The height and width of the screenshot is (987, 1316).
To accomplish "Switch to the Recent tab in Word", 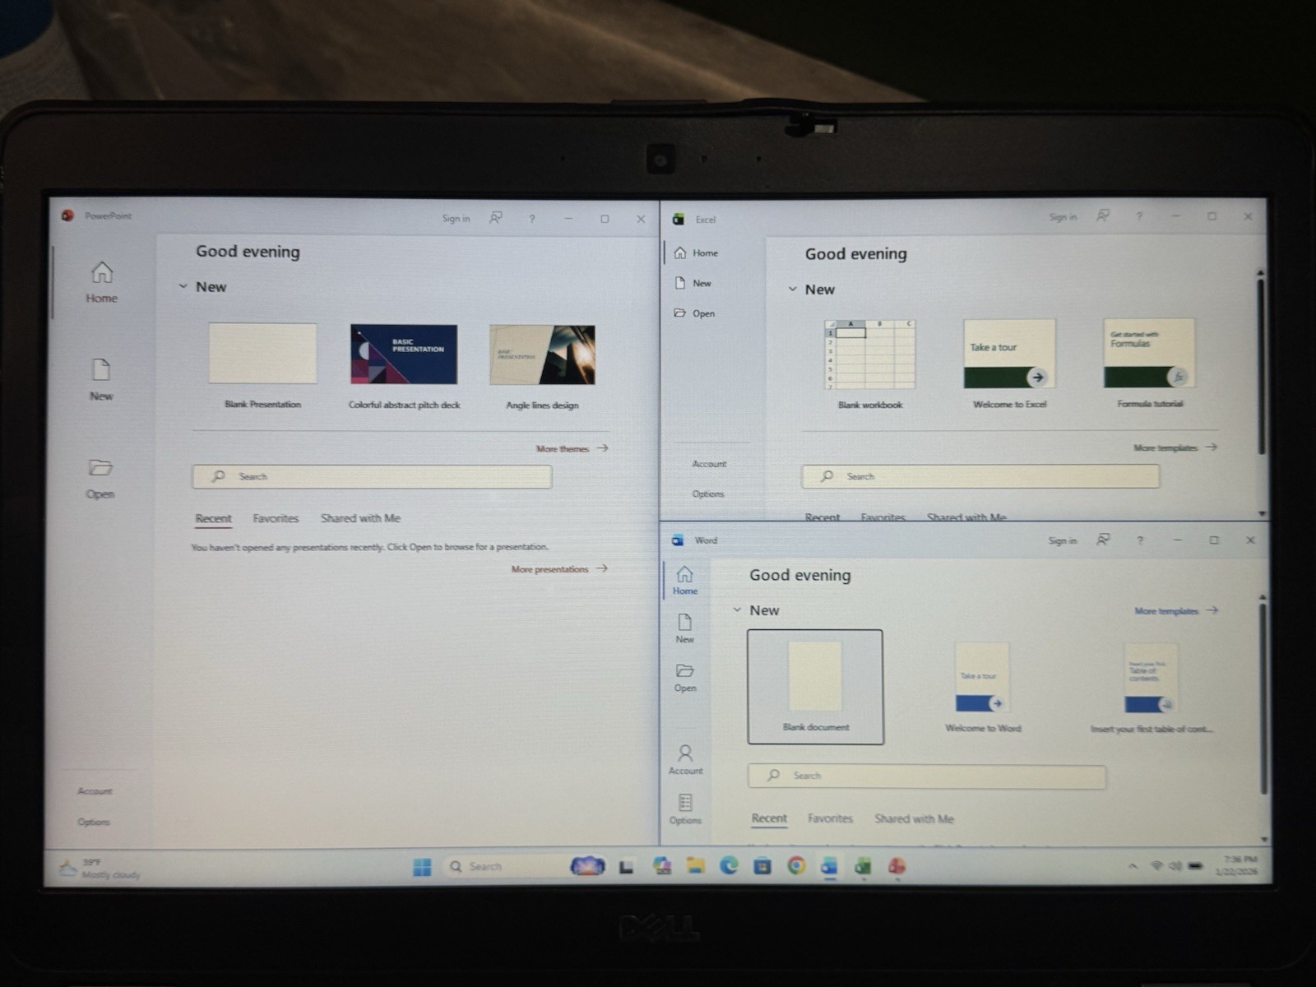I will coord(769,818).
